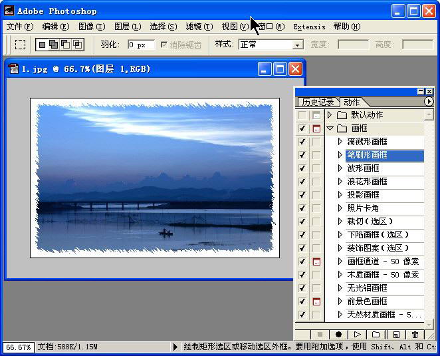The image size is (440, 356).
Task: Toggle checkmark for 滴溅形画框 action
Action: tap(302, 142)
